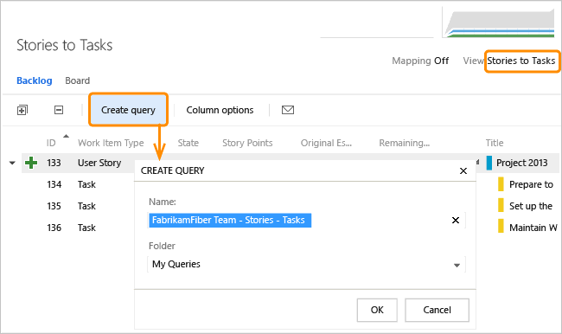
Task: Click the Remaining... column header
Action: (405, 143)
